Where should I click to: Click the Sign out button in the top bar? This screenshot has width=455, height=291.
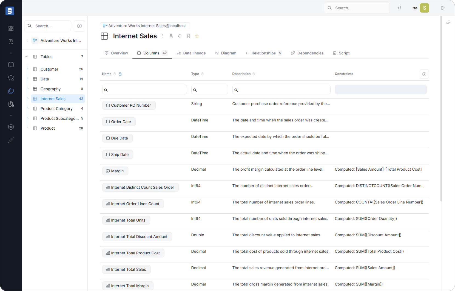(x=443, y=8)
